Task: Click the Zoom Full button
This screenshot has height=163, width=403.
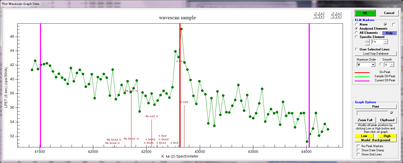Action: pos(365,120)
